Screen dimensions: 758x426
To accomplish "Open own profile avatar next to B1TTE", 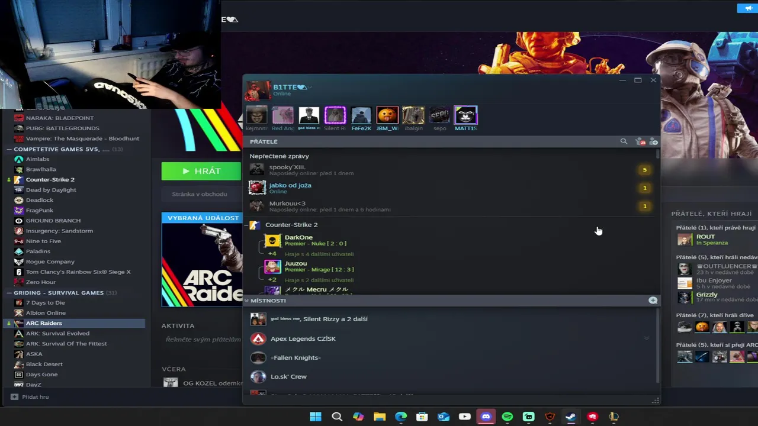I will point(258,90).
